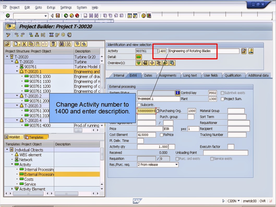Select External Processing template

[x=39, y=174]
